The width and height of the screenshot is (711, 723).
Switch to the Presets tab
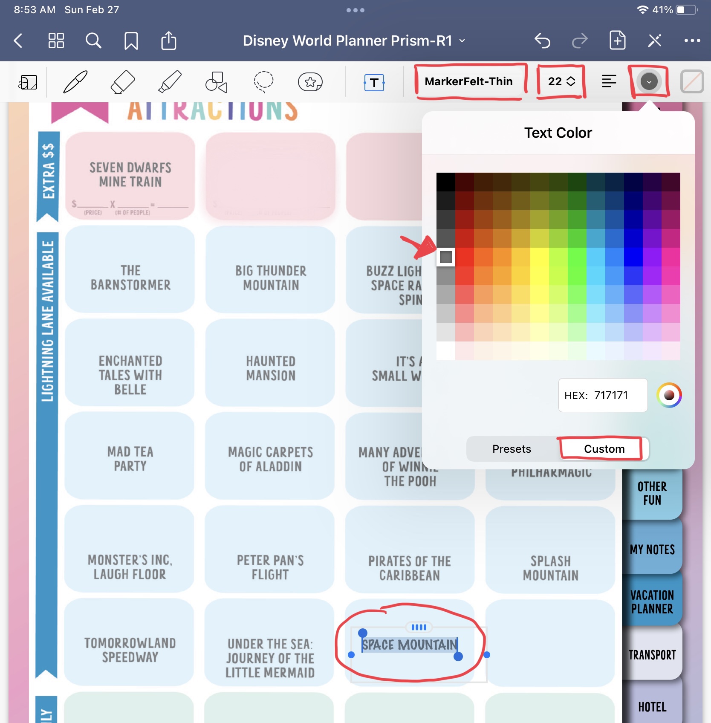click(512, 449)
